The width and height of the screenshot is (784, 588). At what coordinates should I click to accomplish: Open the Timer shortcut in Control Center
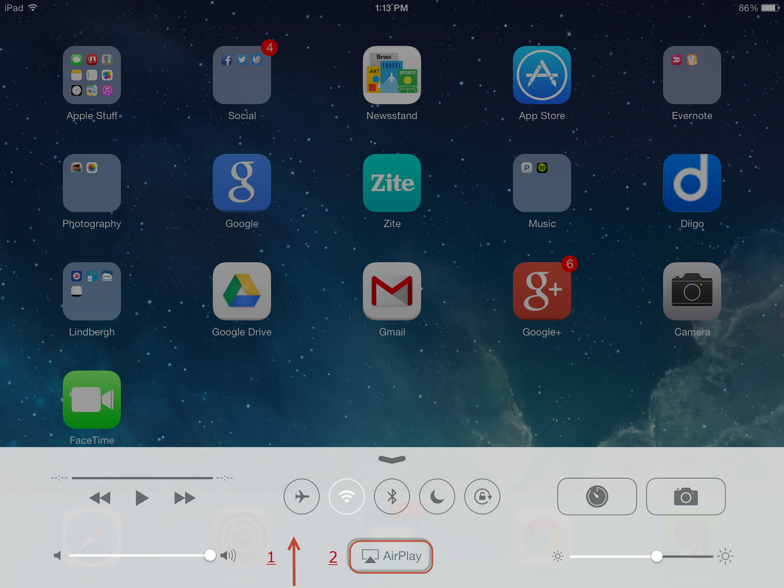point(597,496)
